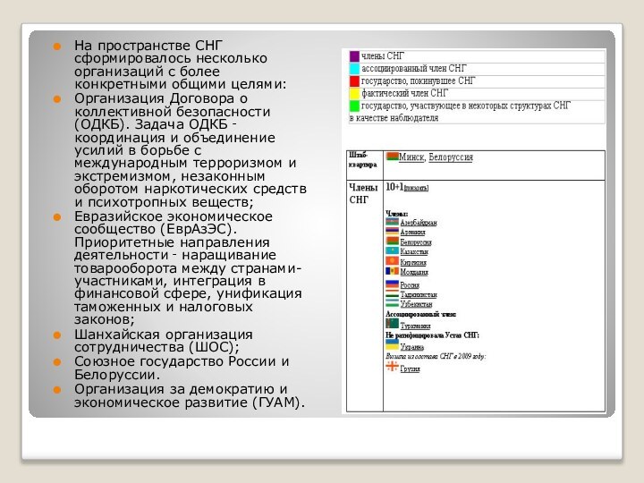Viewport: 644px width, 483px height.
Task: Click the cyan associated member legend swatch
Action: 354,68
